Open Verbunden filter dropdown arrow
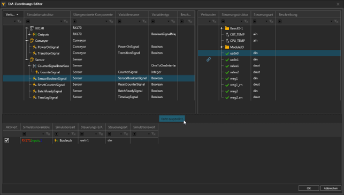The image size is (344, 195). point(210,21)
